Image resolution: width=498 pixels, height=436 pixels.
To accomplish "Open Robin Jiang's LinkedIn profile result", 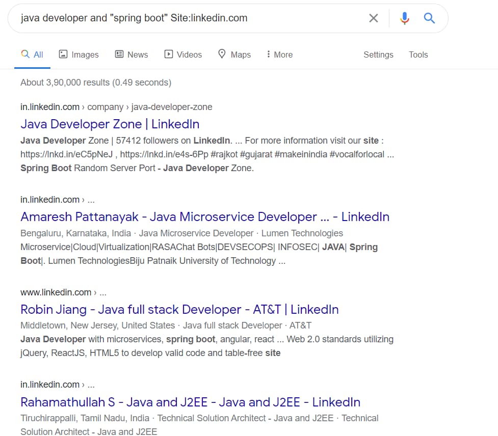I will (x=179, y=309).
